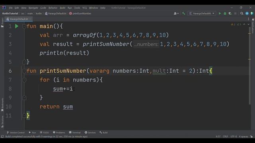Image resolution: width=255 pixels, height=143 pixels.
Task: Click the main breadcrumb
Action: tap(30, 14)
